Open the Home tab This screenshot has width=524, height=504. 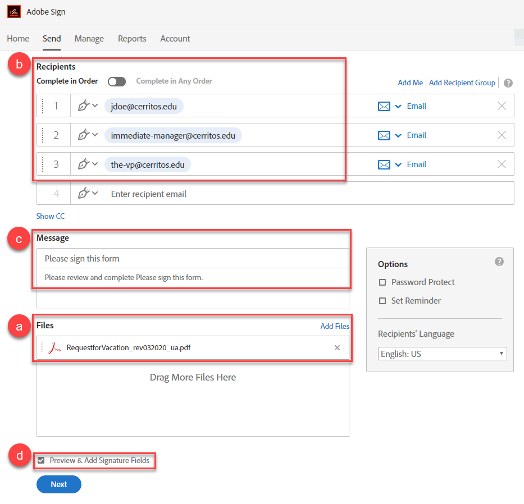tap(18, 39)
